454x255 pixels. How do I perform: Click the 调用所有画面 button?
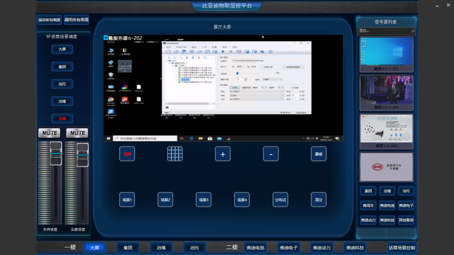tap(77, 20)
